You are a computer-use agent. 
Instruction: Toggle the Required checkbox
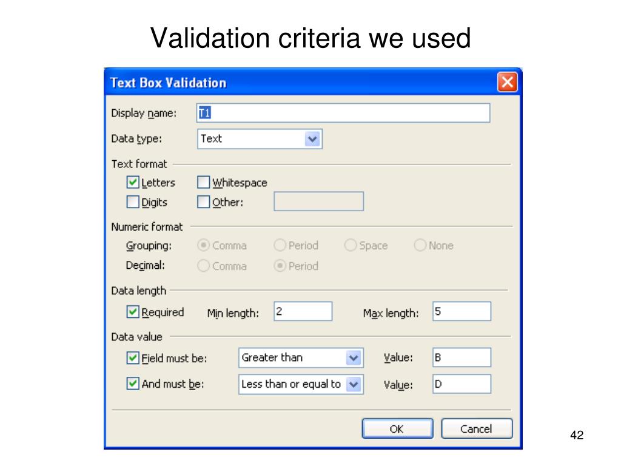coord(133,312)
